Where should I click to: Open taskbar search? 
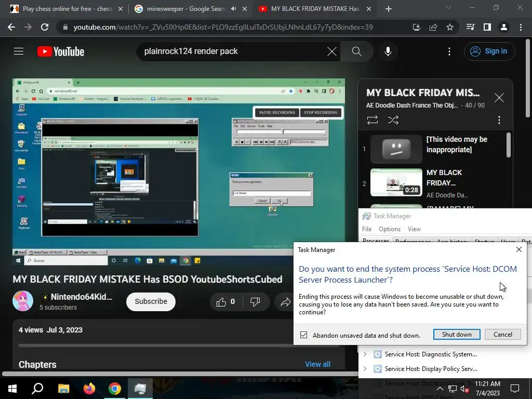(x=37, y=389)
